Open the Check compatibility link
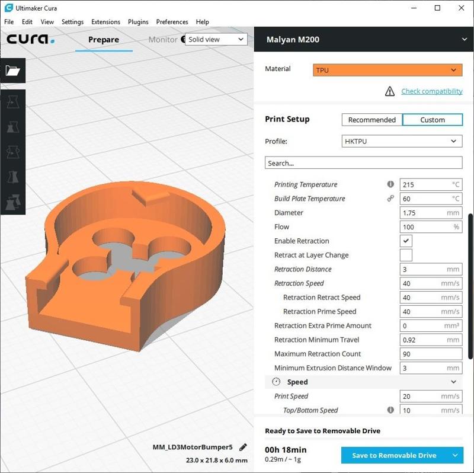474x473 pixels. [x=432, y=91]
